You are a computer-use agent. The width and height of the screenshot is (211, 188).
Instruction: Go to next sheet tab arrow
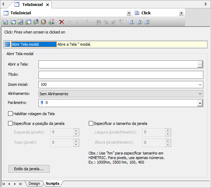(x=15, y=184)
